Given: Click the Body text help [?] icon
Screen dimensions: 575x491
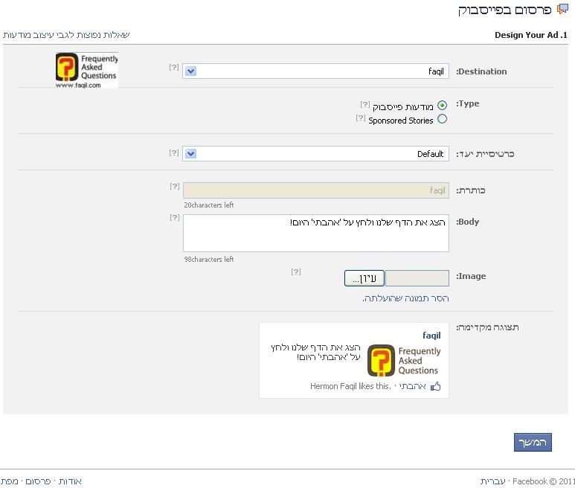Looking at the screenshot, I should point(174,217).
